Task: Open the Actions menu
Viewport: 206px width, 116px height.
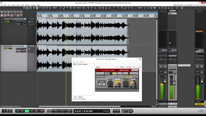Action: (33, 5)
